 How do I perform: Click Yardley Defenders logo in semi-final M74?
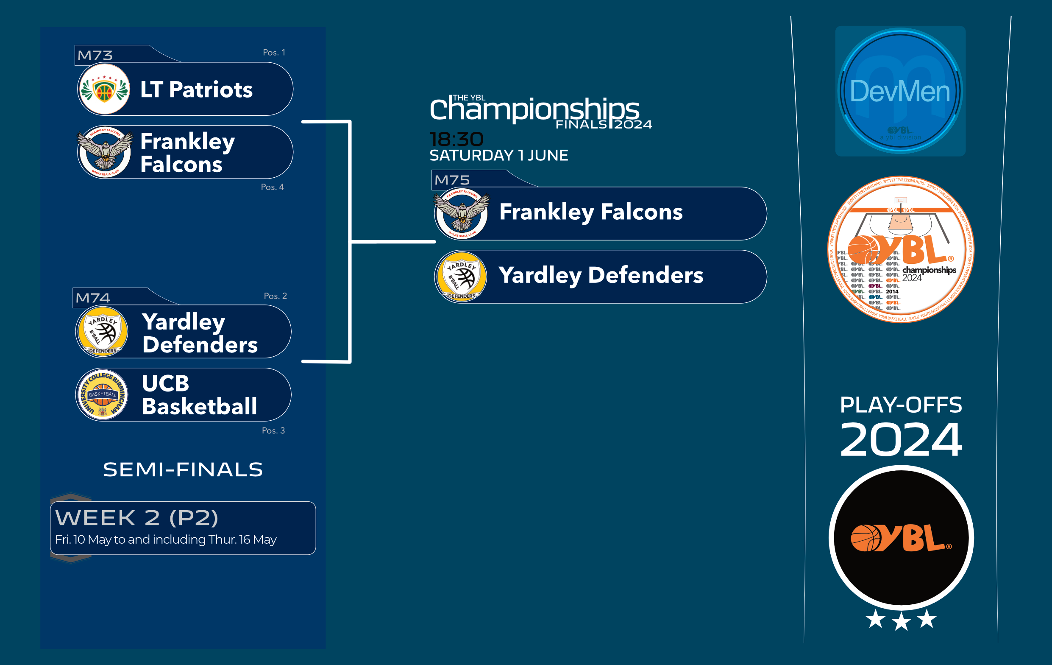pos(103,331)
